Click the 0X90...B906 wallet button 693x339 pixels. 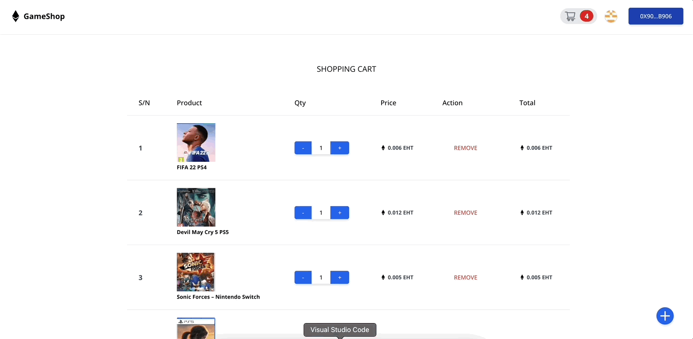(x=656, y=16)
